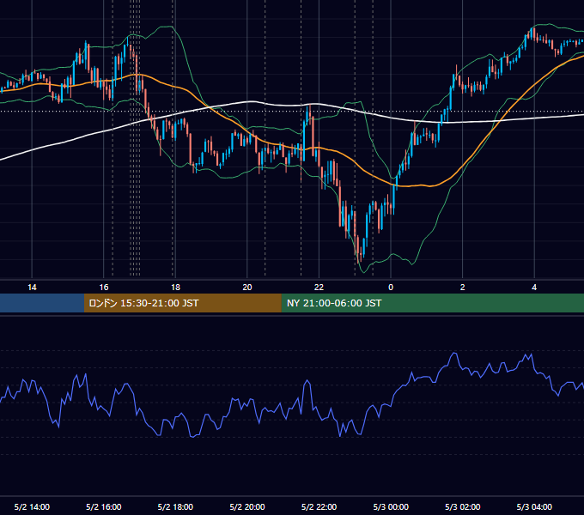
Task: Click the 20 hour axis label
Action: click(247, 288)
